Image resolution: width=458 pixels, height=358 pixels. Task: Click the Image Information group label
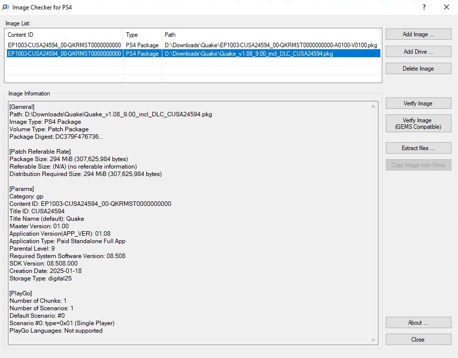(x=29, y=93)
